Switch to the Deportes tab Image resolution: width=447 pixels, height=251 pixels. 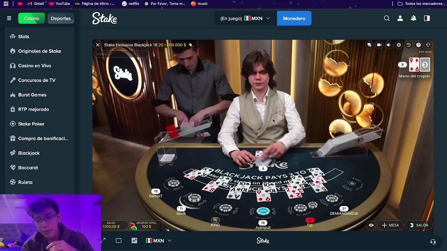(61, 18)
